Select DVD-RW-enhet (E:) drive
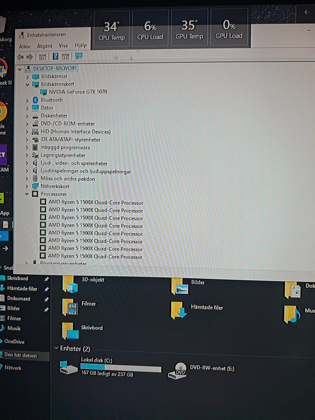This screenshot has width=315, height=420. click(201, 370)
